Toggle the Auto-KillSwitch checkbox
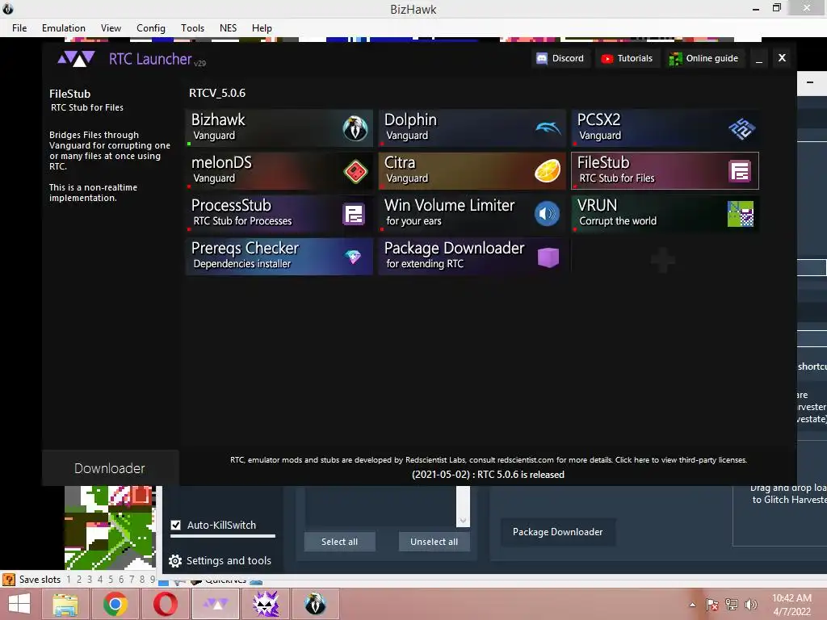The height and width of the screenshot is (620, 827). click(175, 525)
